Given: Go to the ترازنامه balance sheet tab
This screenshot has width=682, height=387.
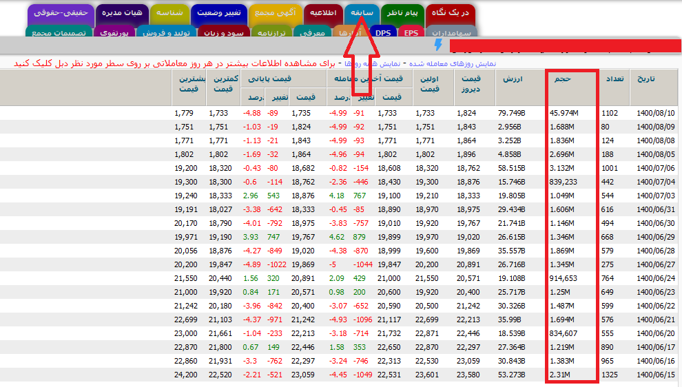Looking at the screenshot, I should pyautogui.click(x=271, y=32).
